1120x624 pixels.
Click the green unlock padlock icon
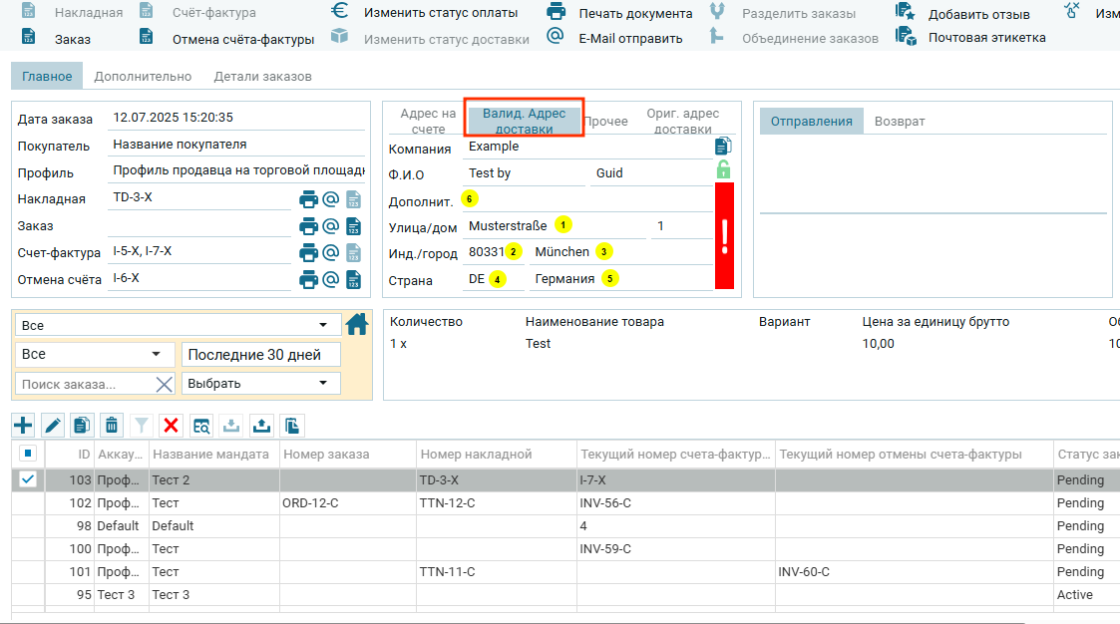point(724,169)
